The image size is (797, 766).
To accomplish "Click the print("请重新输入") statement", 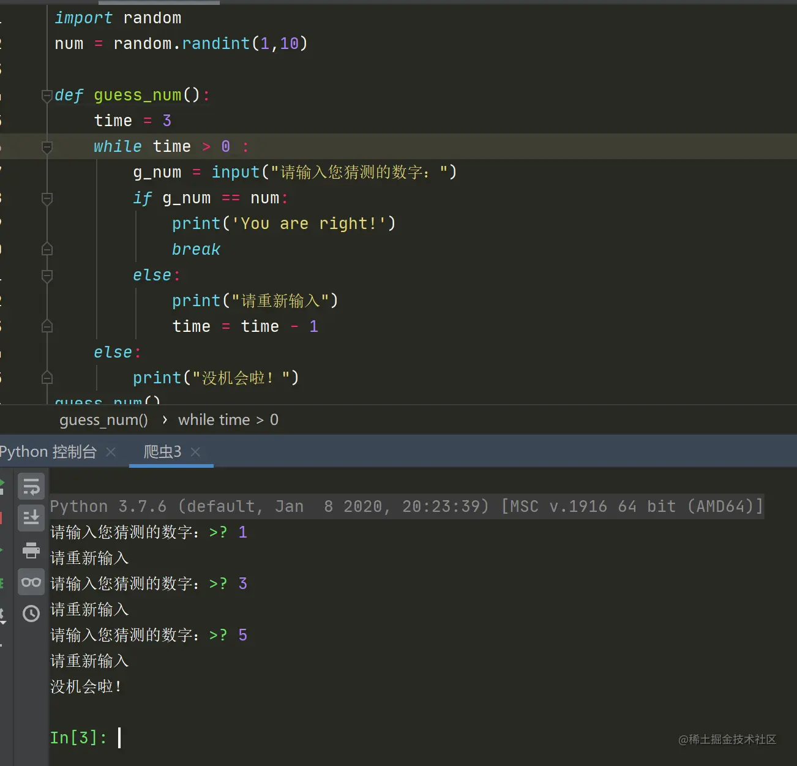I will click(x=255, y=301).
